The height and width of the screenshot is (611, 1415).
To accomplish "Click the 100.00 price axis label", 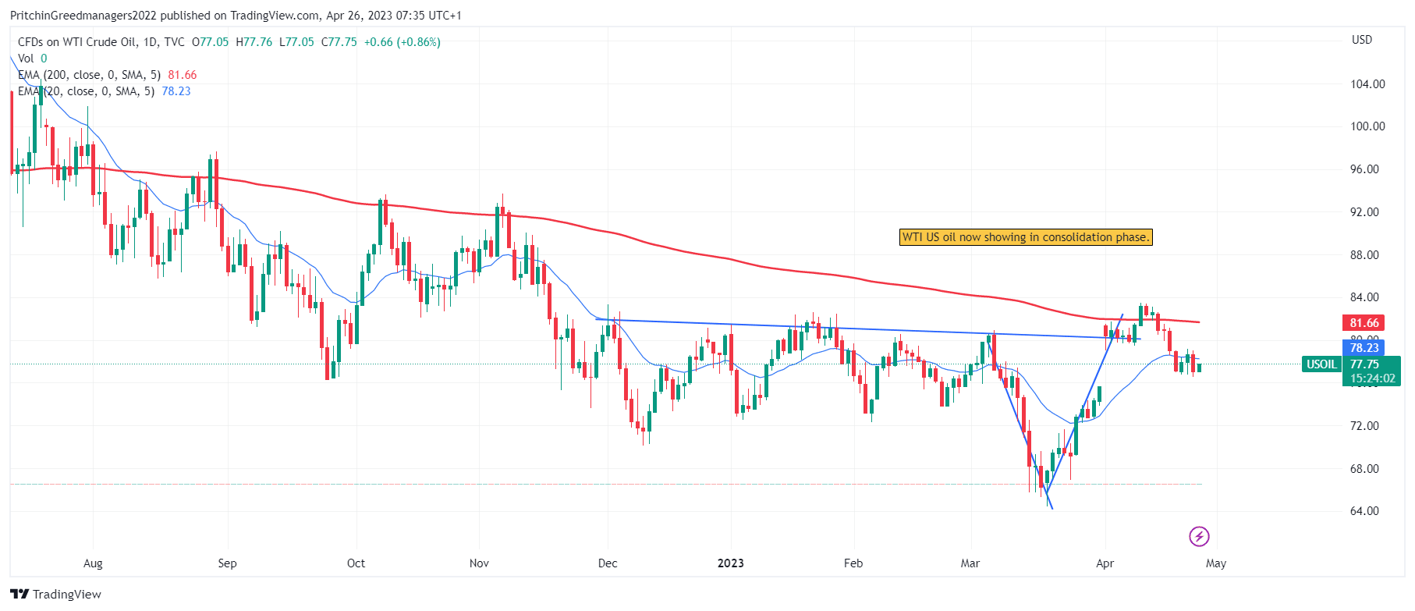I will [1367, 126].
